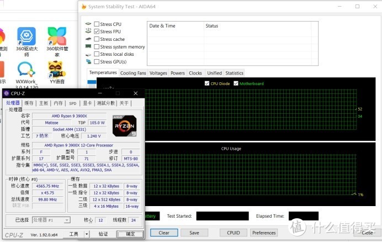
Task: Click the CPUID button in AIDA64
Action: click(234, 233)
